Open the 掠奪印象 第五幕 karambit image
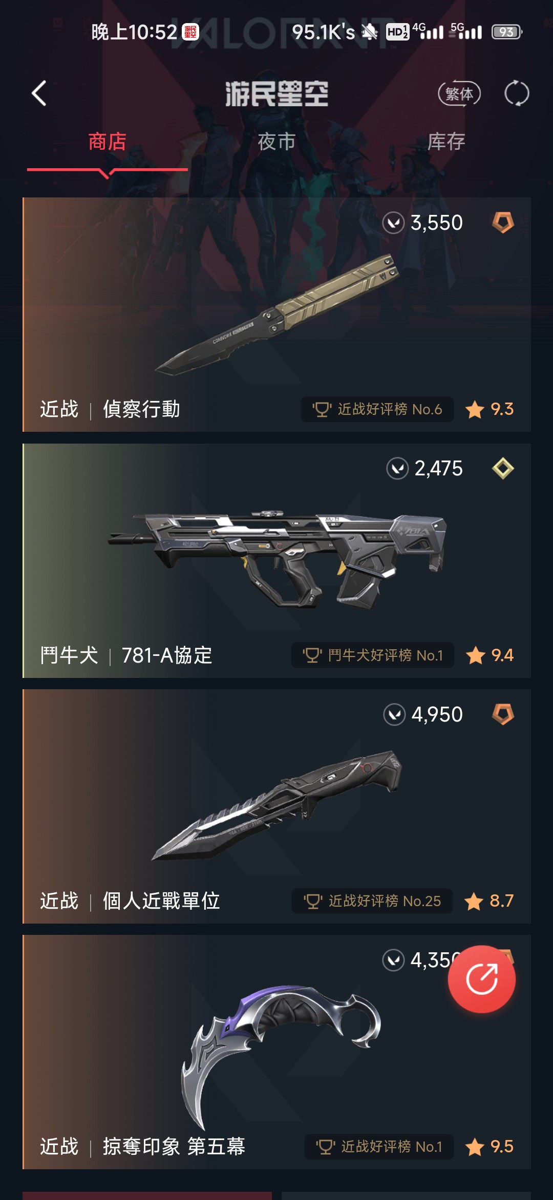 click(281, 1056)
